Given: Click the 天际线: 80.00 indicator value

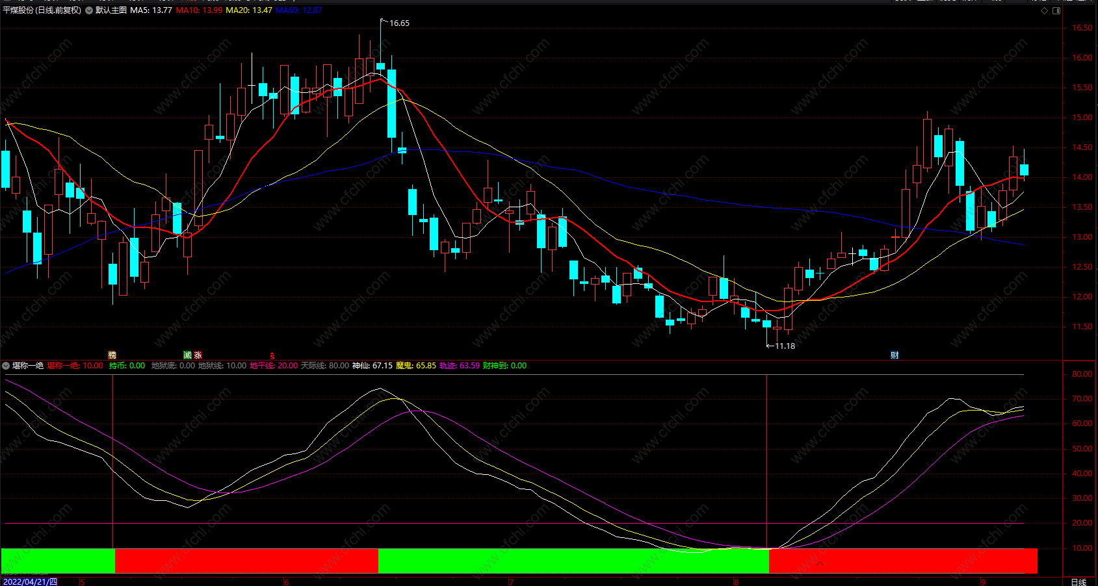Looking at the screenshot, I should tap(325, 366).
